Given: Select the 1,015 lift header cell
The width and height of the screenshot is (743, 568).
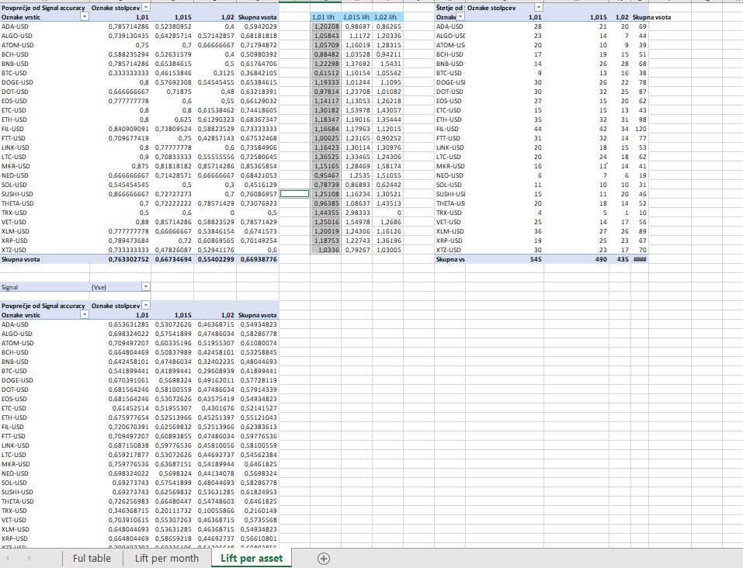Looking at the screenshot, I should tap(356, 16).
